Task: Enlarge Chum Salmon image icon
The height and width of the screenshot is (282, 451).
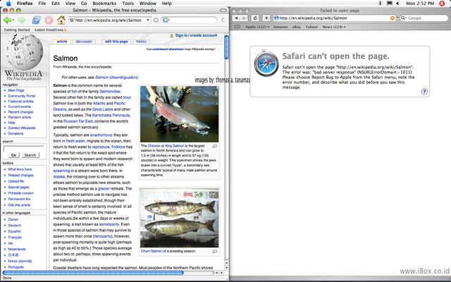Action: 214,252
